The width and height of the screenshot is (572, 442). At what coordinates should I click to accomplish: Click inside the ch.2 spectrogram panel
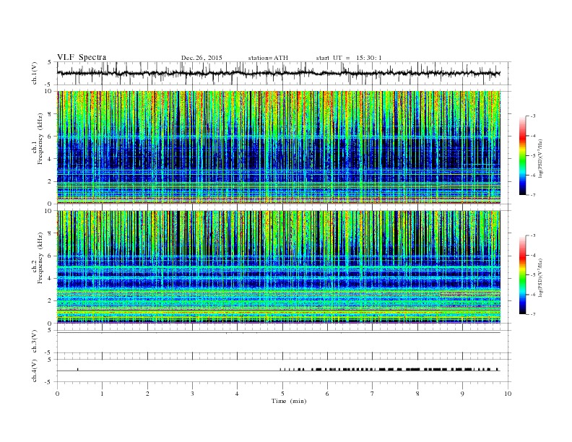click(279, 267)
